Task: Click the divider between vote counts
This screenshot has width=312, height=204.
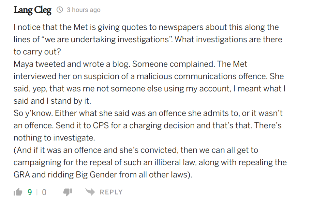Action: point(37,192)
